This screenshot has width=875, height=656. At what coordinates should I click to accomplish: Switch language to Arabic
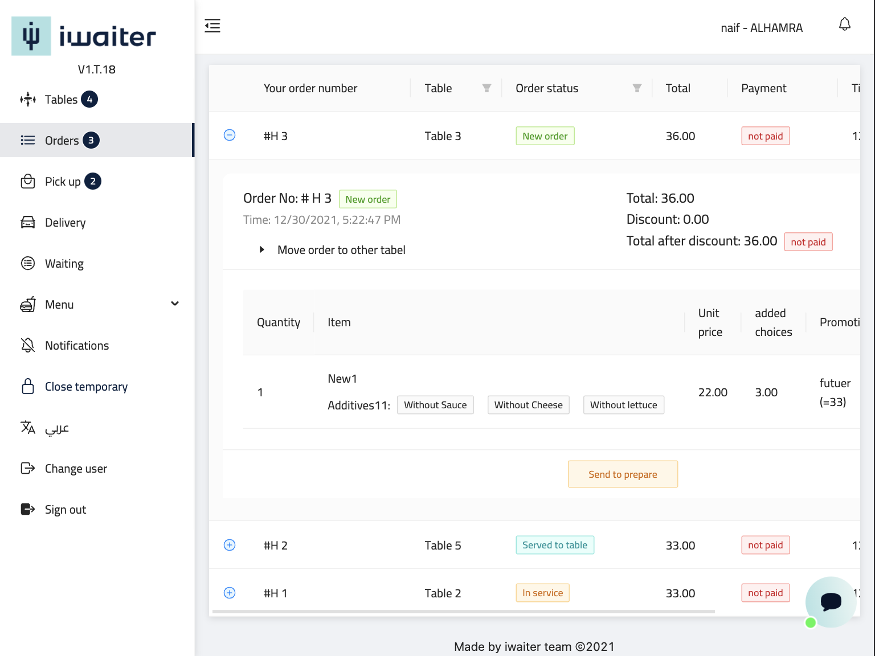[x=56, y=428]
